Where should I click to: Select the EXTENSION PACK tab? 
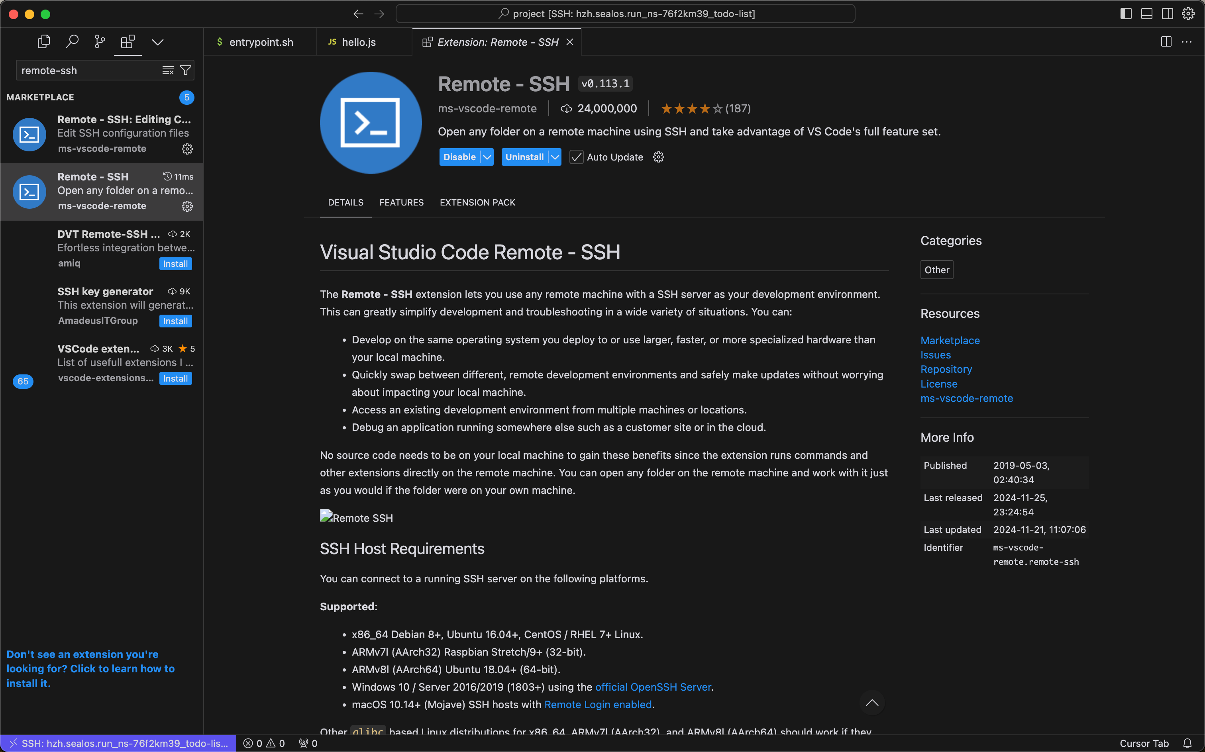[477, 202]
